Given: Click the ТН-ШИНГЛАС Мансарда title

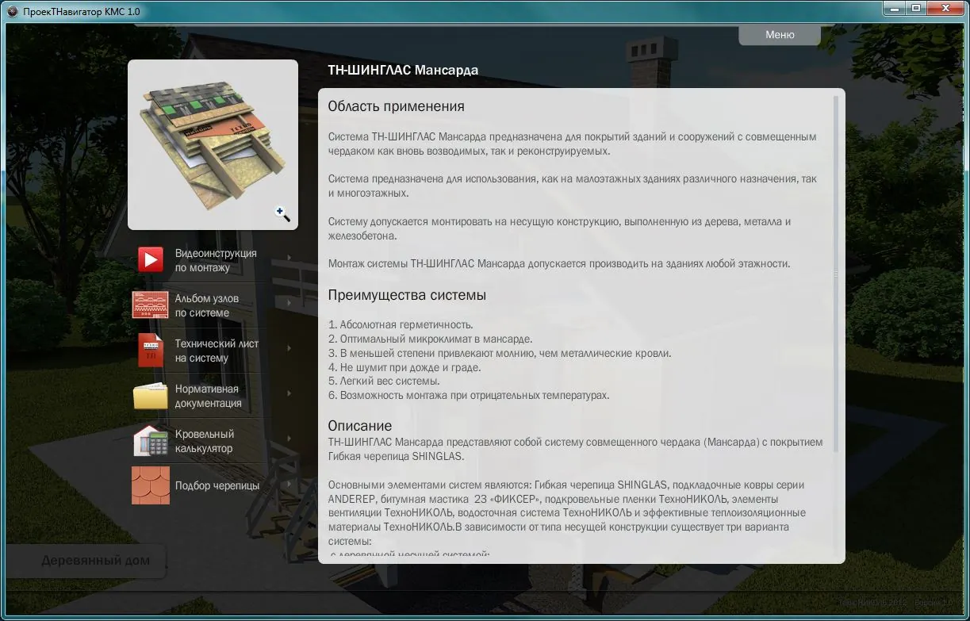Looking at the screenshot, I should point(403,70).
